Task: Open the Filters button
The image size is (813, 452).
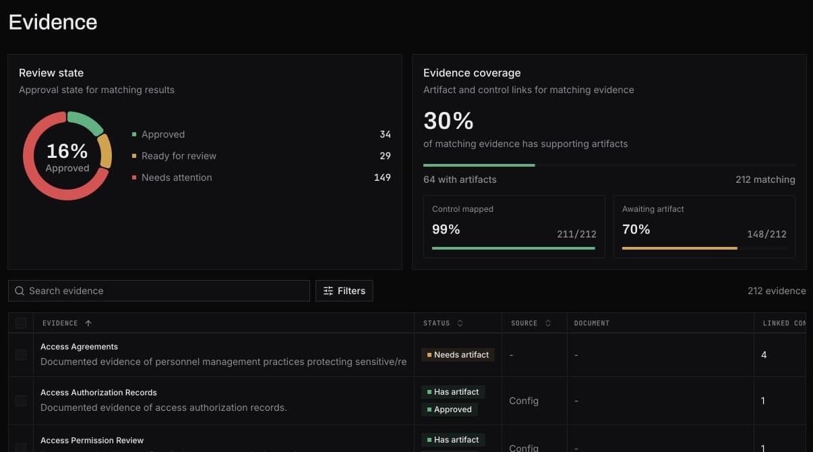Action: (x=344, y=291)
